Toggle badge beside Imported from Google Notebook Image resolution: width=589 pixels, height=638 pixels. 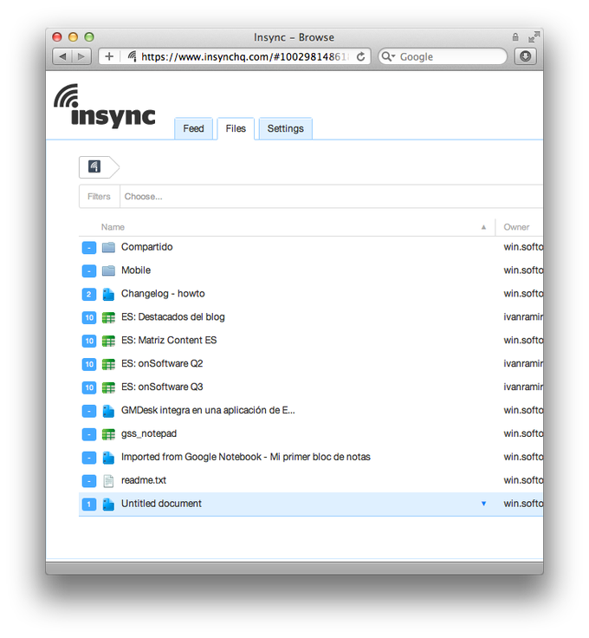point(89,458)
